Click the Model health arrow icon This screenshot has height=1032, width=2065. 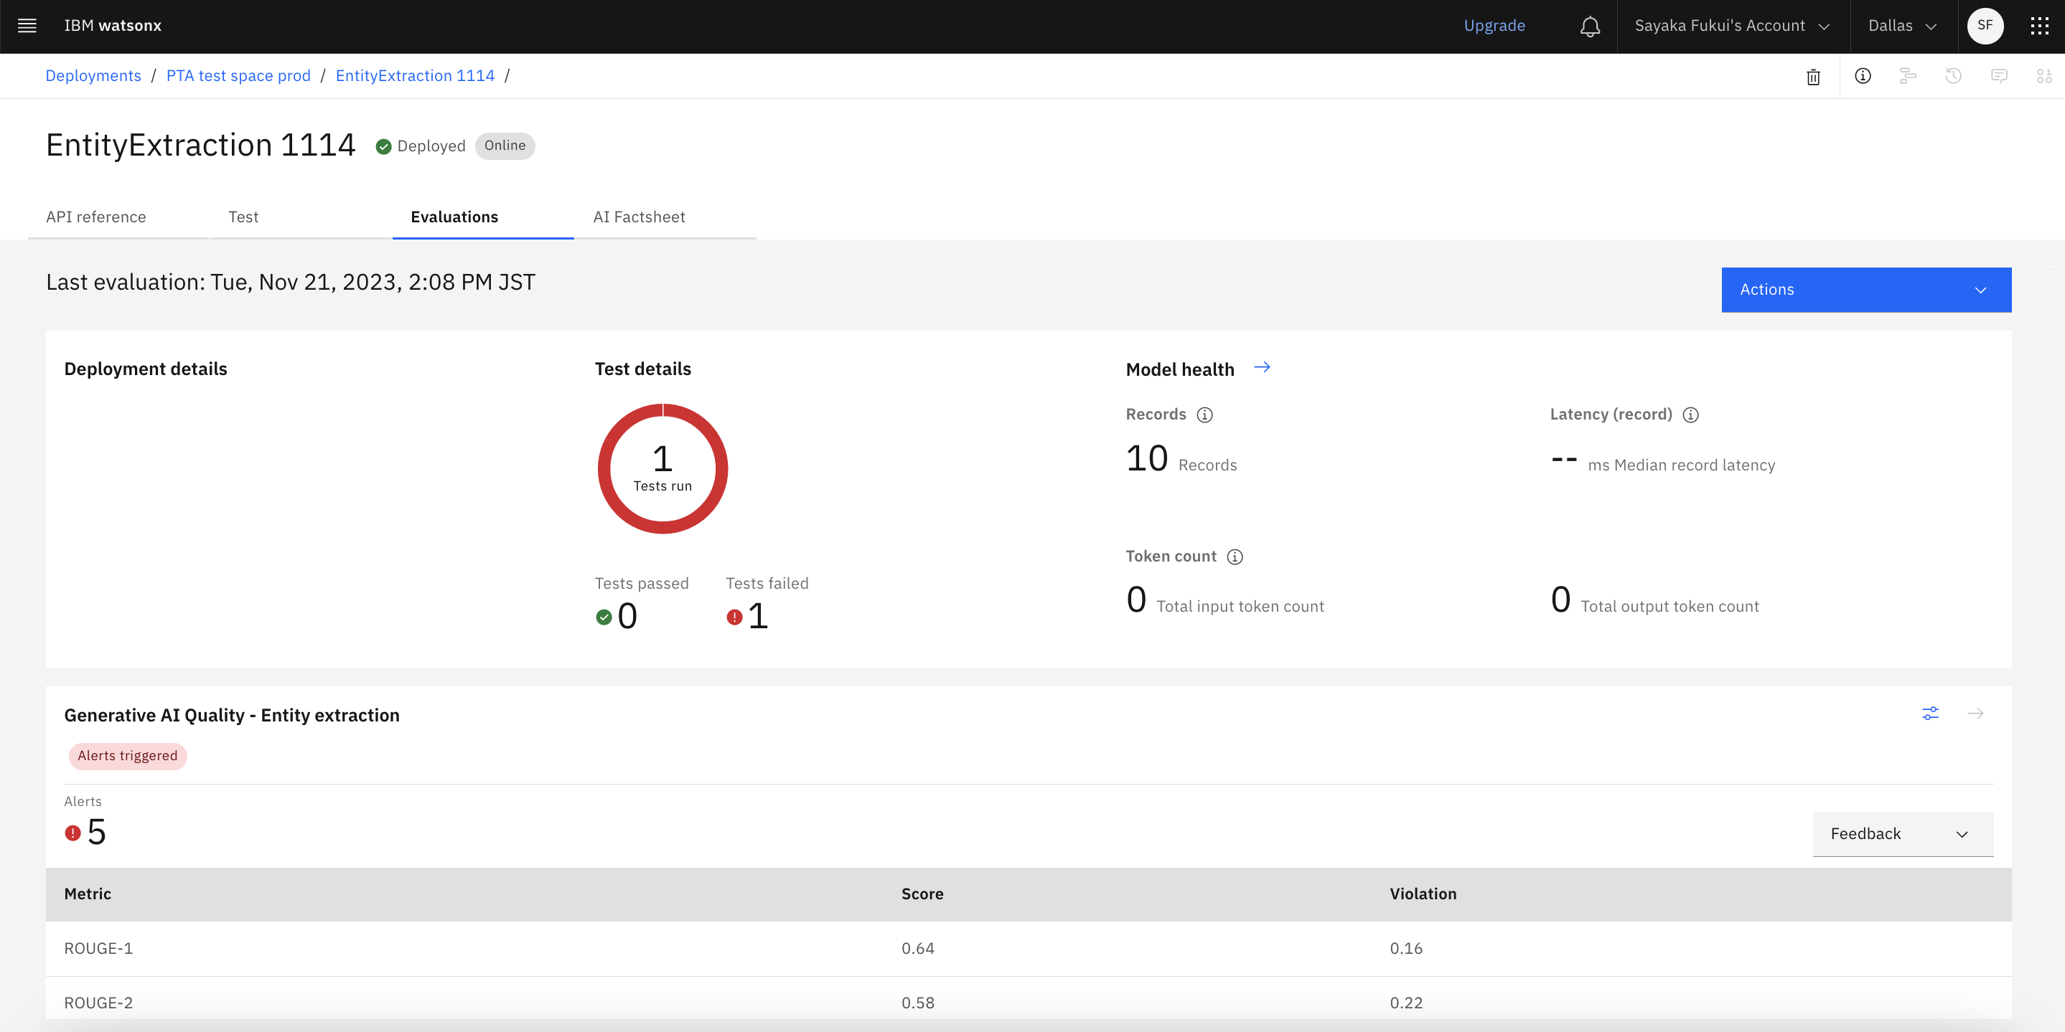(x=1262, y=367)
